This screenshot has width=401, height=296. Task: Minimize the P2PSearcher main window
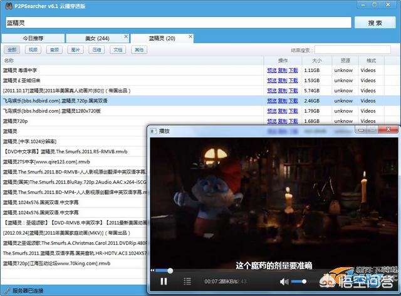point(363,5)
